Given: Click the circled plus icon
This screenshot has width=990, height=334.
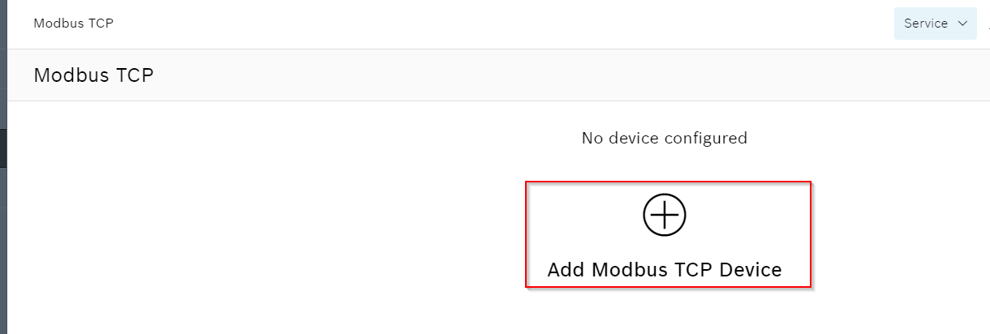Looking at the screenshot, I should [665, 215].
